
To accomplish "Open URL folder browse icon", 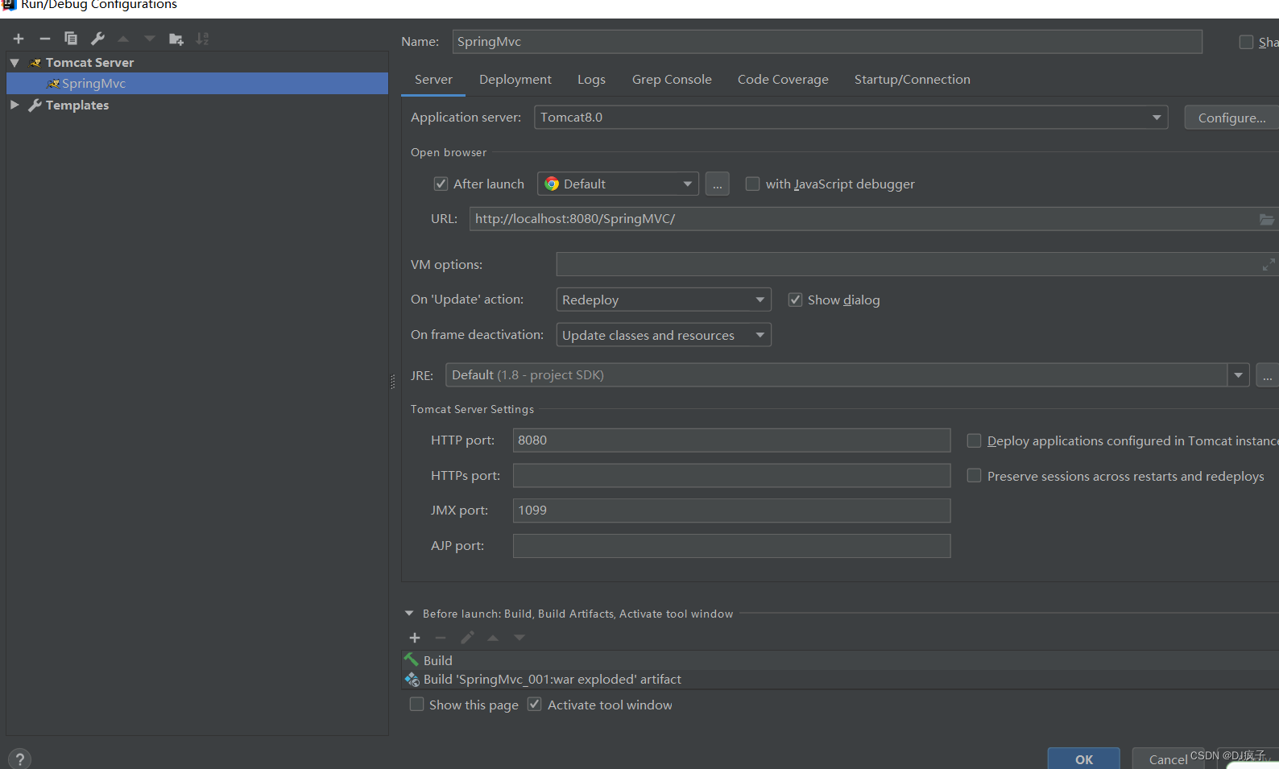I will pos(1267,219).
